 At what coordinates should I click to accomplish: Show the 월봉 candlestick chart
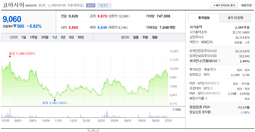tap(155, 37)
